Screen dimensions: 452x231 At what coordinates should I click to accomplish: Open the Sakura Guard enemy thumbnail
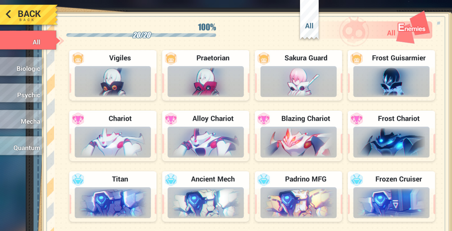click(298, 82)
